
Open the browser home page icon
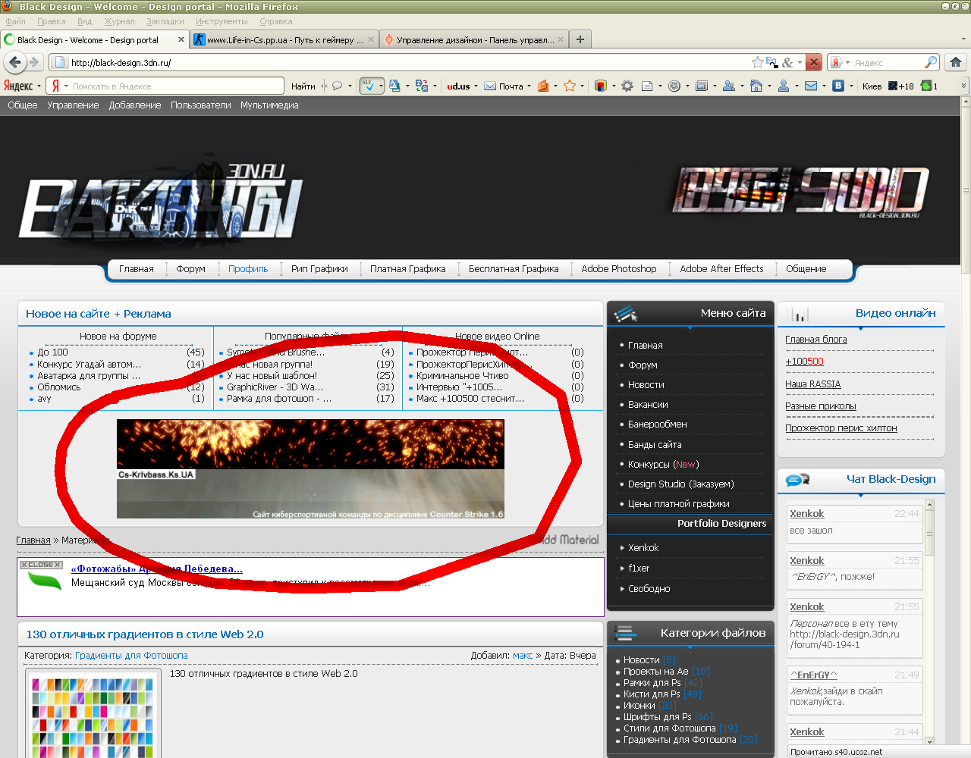pyautogui.click(x=956, y=62)
